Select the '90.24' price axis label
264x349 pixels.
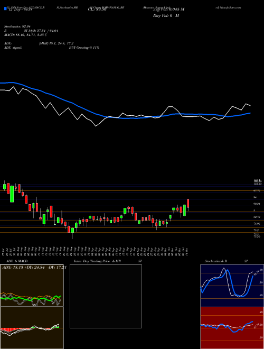[257, 204]
